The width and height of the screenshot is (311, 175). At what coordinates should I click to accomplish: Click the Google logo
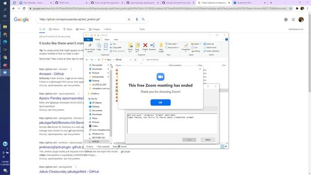click(x=21, y=19)
